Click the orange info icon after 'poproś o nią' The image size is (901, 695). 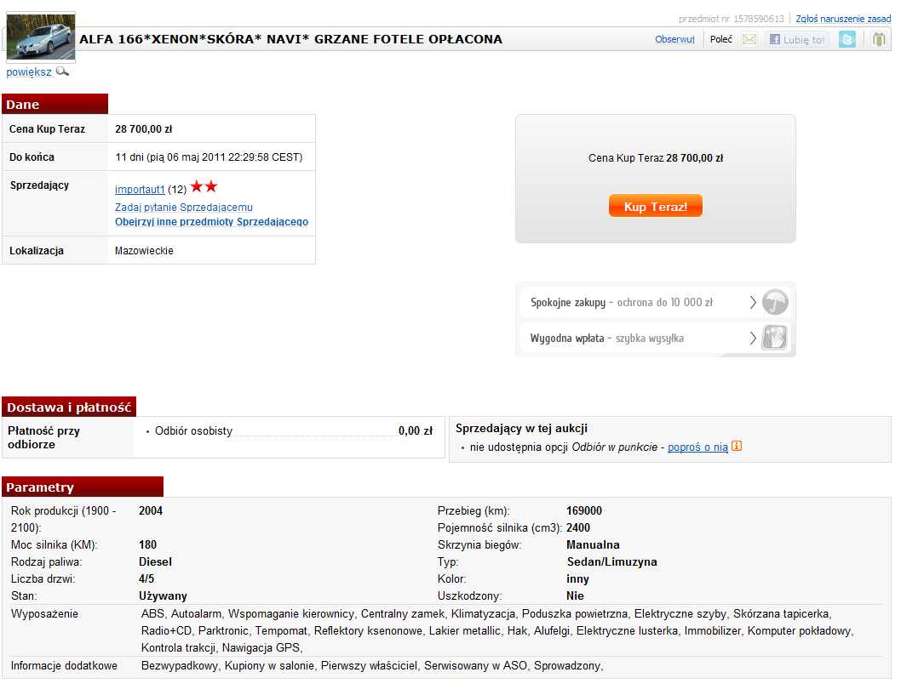tap(737, 446)
